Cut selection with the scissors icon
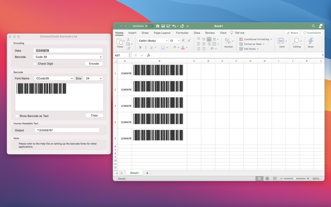The height and width of the screenshot is (207, 331). coord(128,39)
